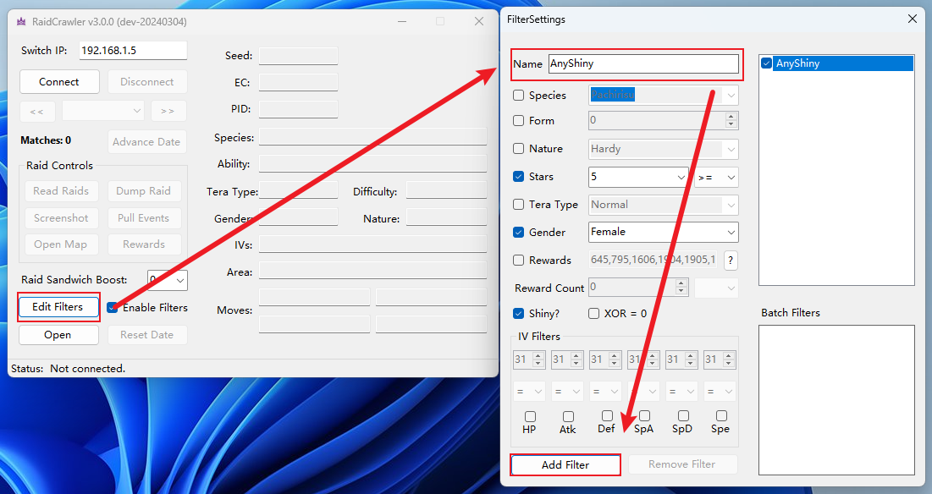The height and width of the screenshot is (494, 932).
Task: Tick the HP IV filter checkbox
Action: tap(530, 416)
